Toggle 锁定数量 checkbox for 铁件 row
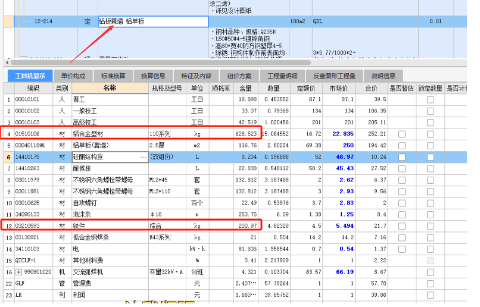Screen dimensions: 480x307 point(431,226)
